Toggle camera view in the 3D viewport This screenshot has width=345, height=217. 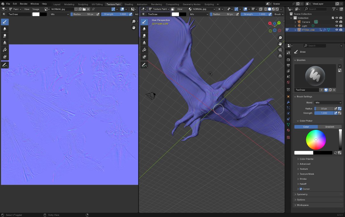coord(280,50)
